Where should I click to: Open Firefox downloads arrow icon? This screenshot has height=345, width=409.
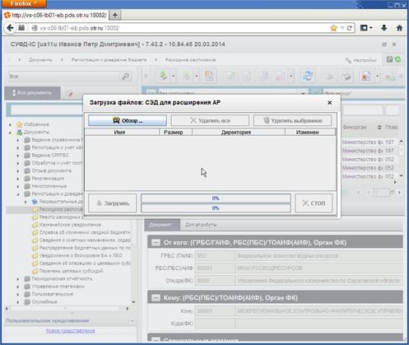[x=384, y=28]
